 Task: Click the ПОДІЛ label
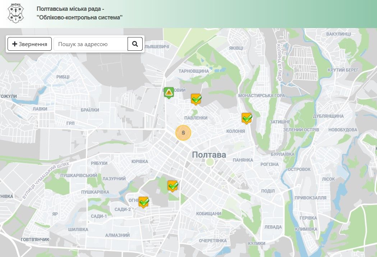point(268,191)
